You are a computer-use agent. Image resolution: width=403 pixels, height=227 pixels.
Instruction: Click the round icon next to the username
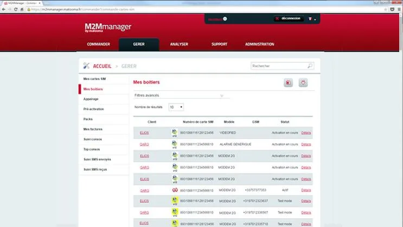(225, 19)
